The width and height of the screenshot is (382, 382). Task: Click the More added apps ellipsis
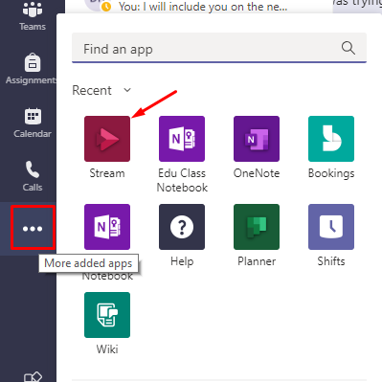[33, 228]
